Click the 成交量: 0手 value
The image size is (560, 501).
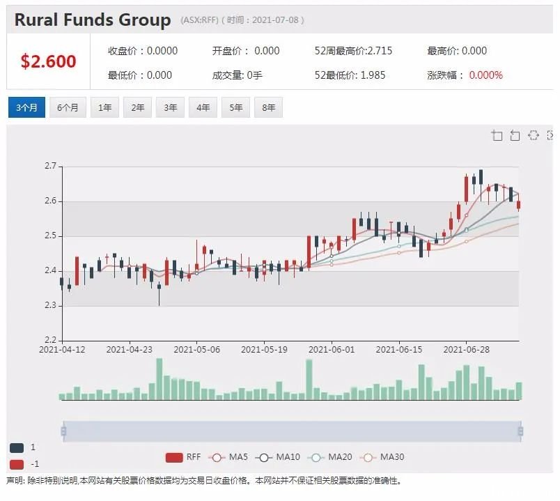(x=237, y=75)
